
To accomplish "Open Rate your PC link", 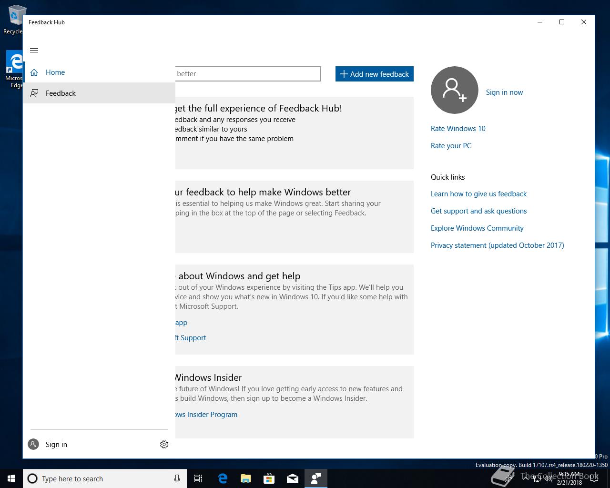I will [451, 146].
